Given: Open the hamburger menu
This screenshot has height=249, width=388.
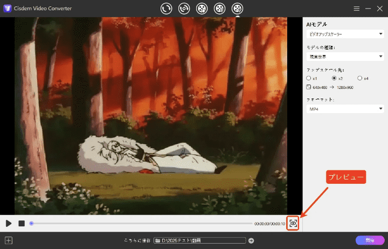Looking at the screenshot, I should (x=356, y=9).
